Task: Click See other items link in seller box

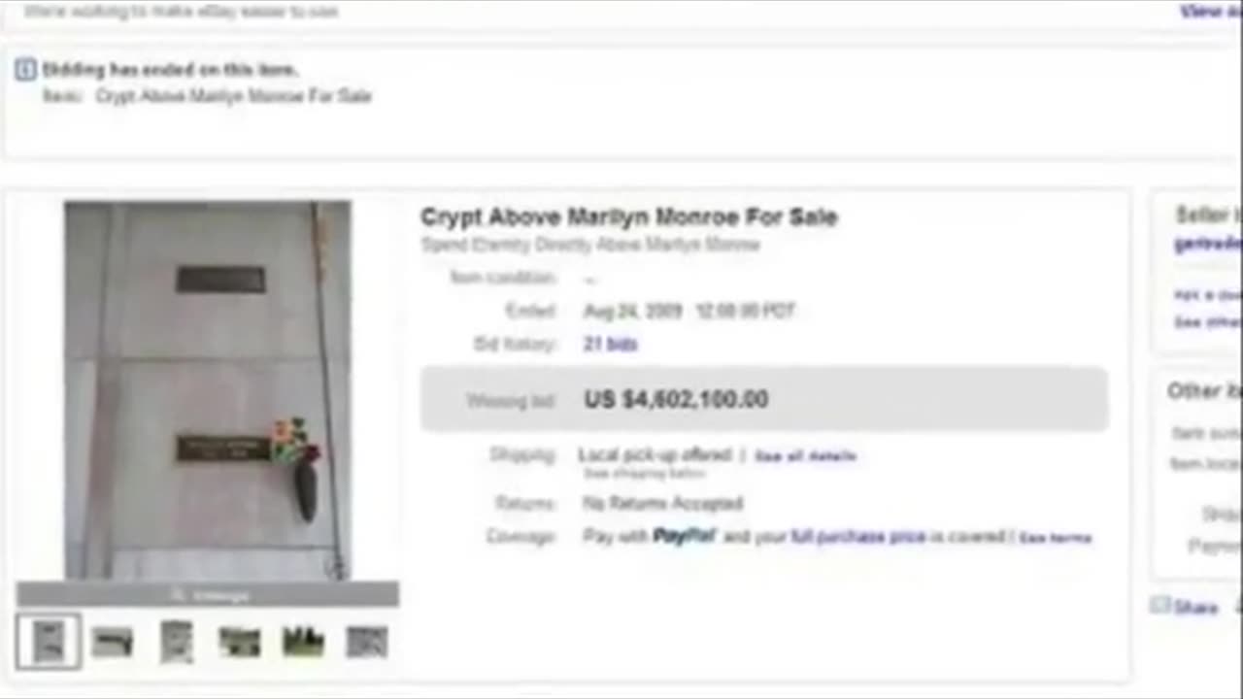Action: [1208, 321]
